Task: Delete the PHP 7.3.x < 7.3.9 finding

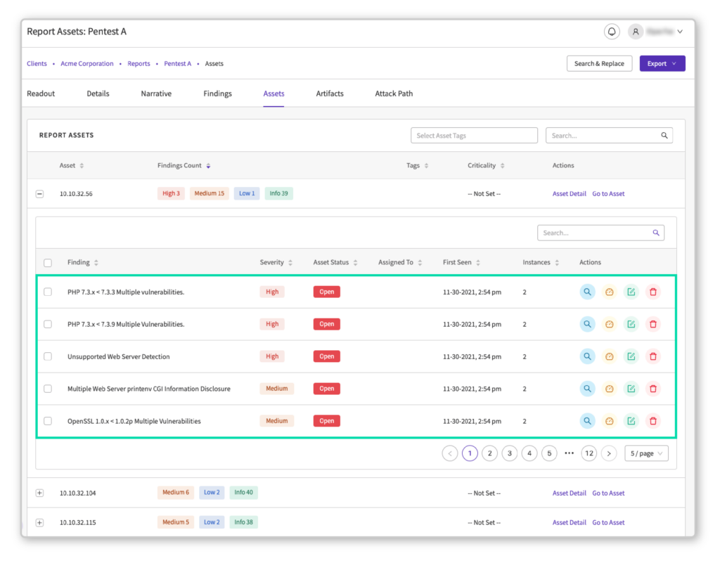Action: (653, 324)
